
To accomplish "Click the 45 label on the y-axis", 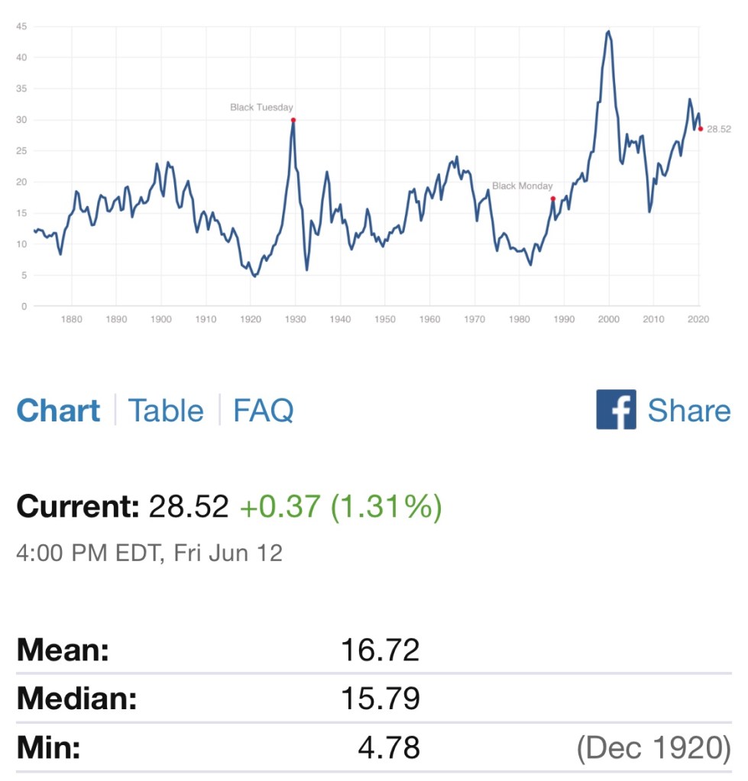I will pos(21,26).
